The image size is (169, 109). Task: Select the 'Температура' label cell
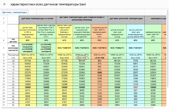tap(13, 54)
